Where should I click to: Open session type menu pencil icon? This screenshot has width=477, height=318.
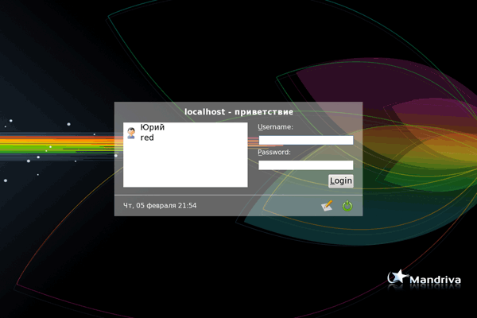click(x=327, y=206)
